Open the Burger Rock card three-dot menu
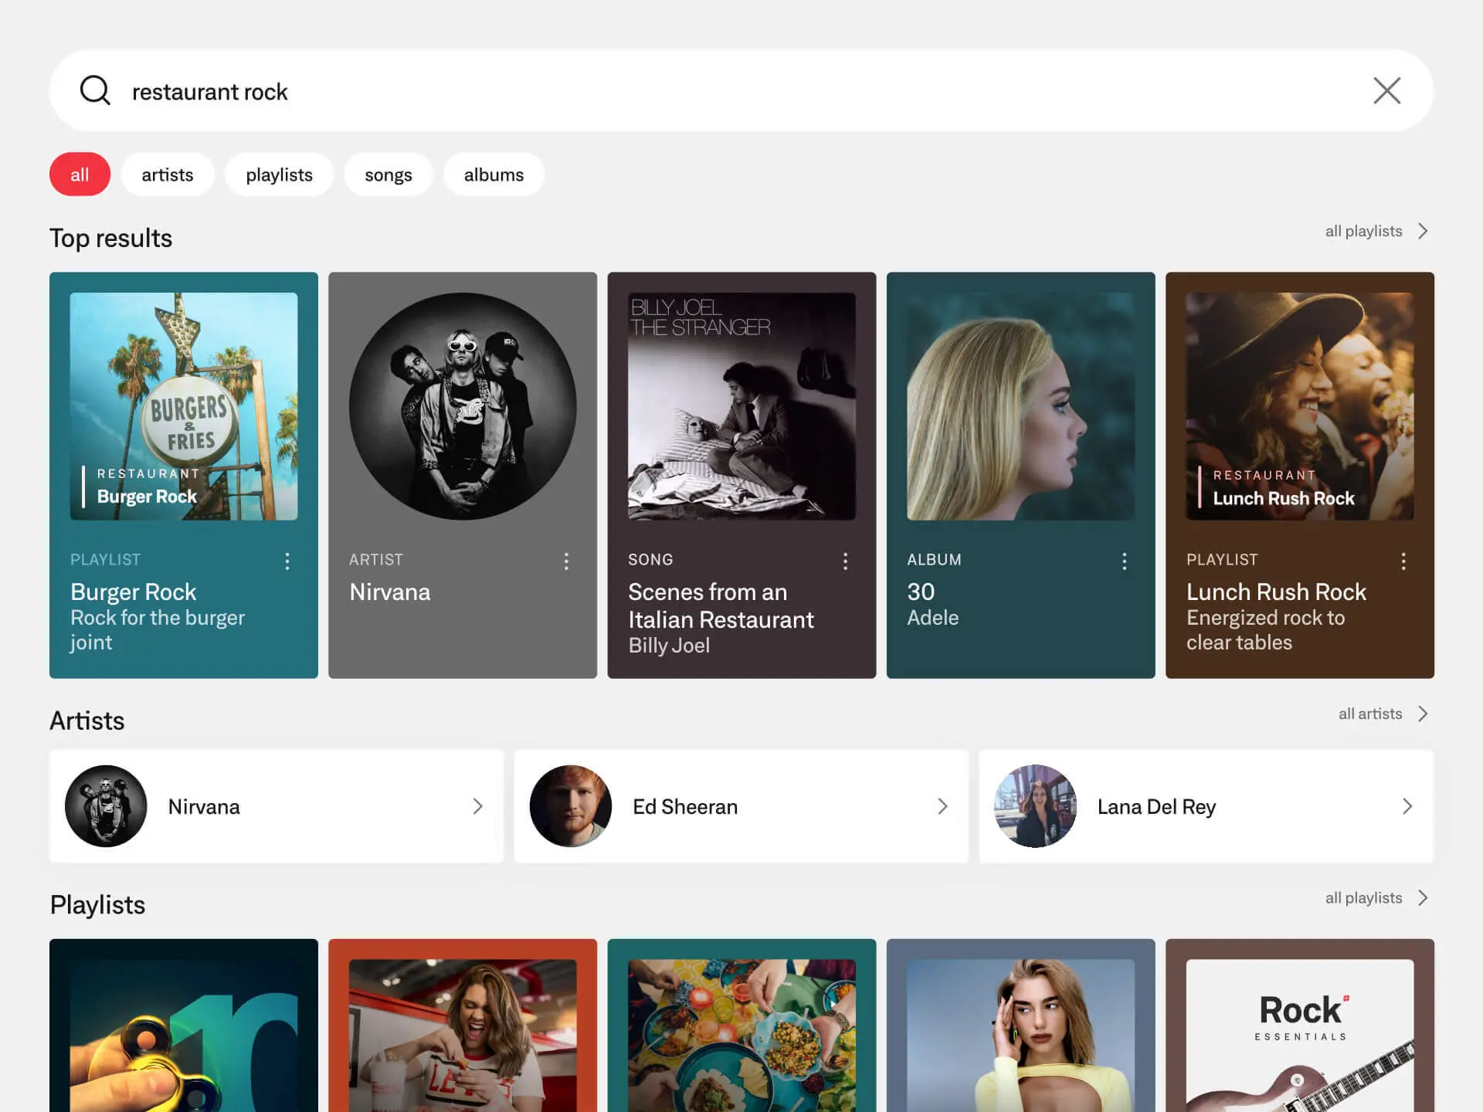Screen dimensions: 1483x1112 click(287, 561)
